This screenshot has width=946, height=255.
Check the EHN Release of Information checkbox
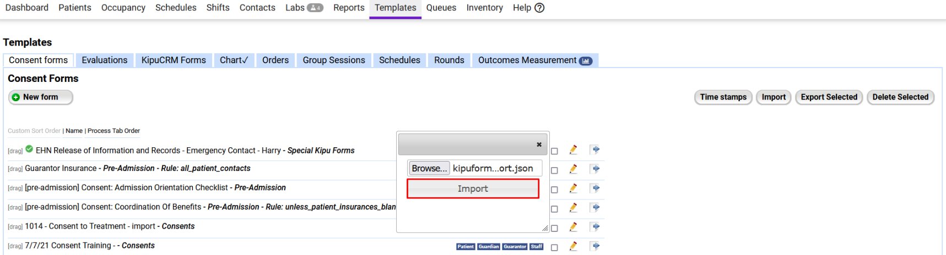pos(554,151)
